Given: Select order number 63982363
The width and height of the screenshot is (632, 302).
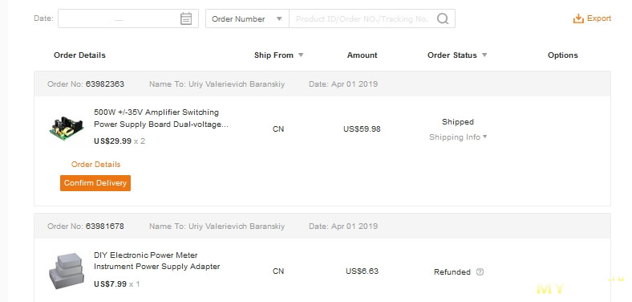Looking at the screenshot, I should [105, 84].
